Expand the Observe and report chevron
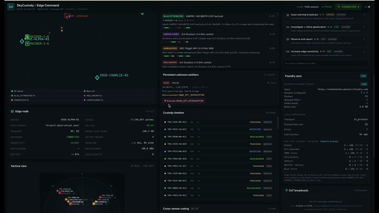 [364, 39]
